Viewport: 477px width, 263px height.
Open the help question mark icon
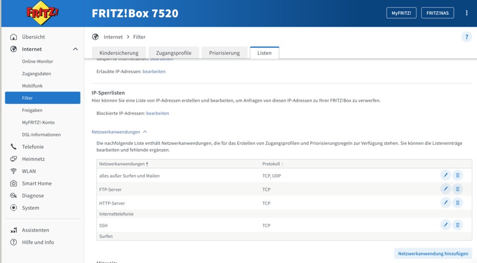(x=466, y=37)
